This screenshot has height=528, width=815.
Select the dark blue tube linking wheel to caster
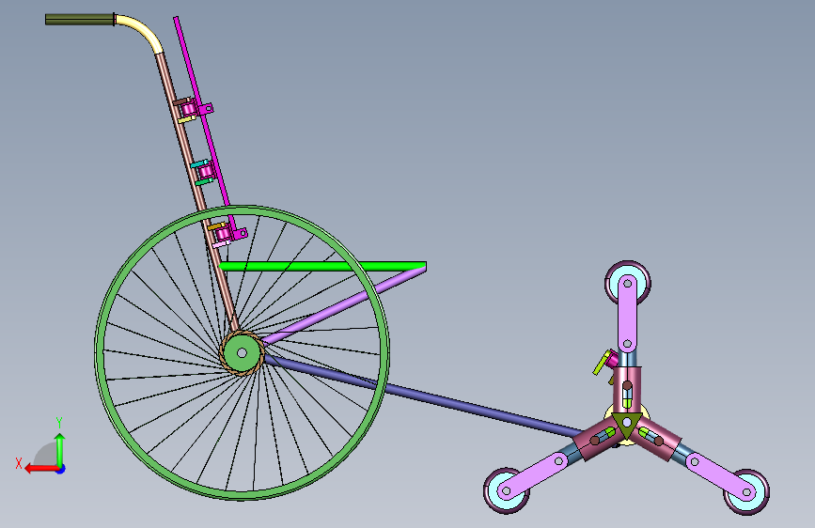tap(426, 396)
